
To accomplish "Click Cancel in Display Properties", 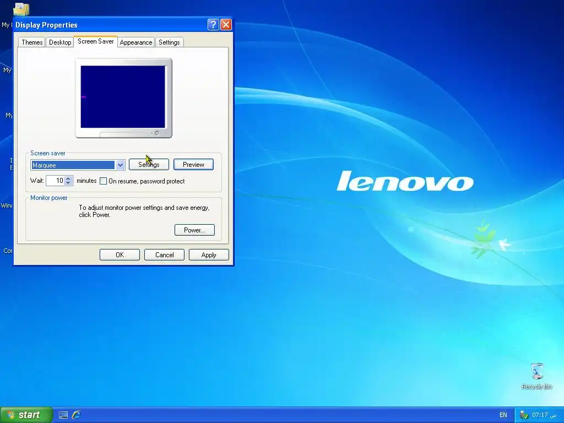I will pyautogui.click(x=164, y=254).
